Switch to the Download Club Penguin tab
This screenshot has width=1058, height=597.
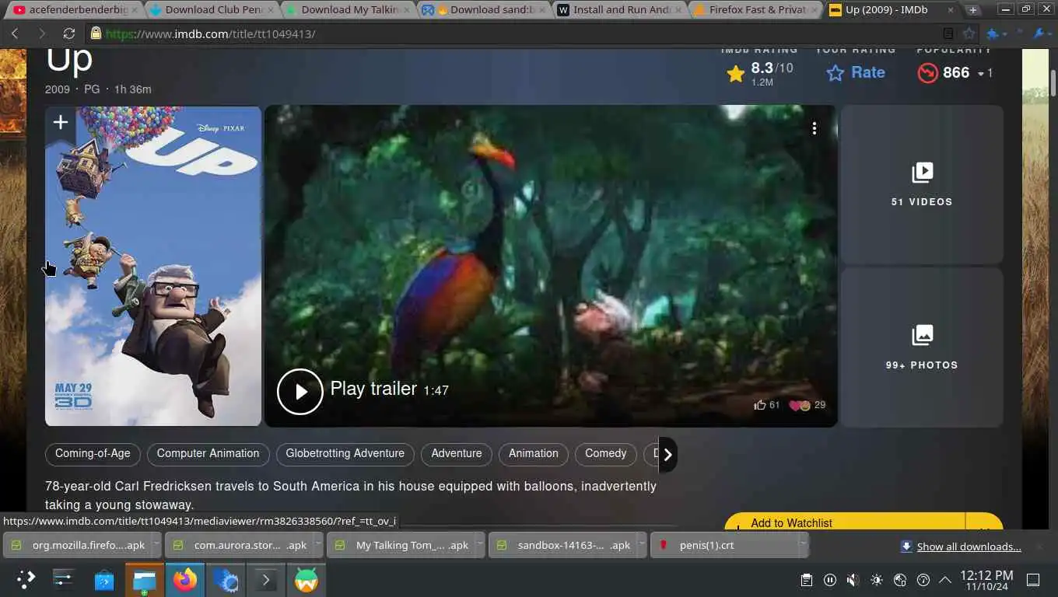coord(212,10)
